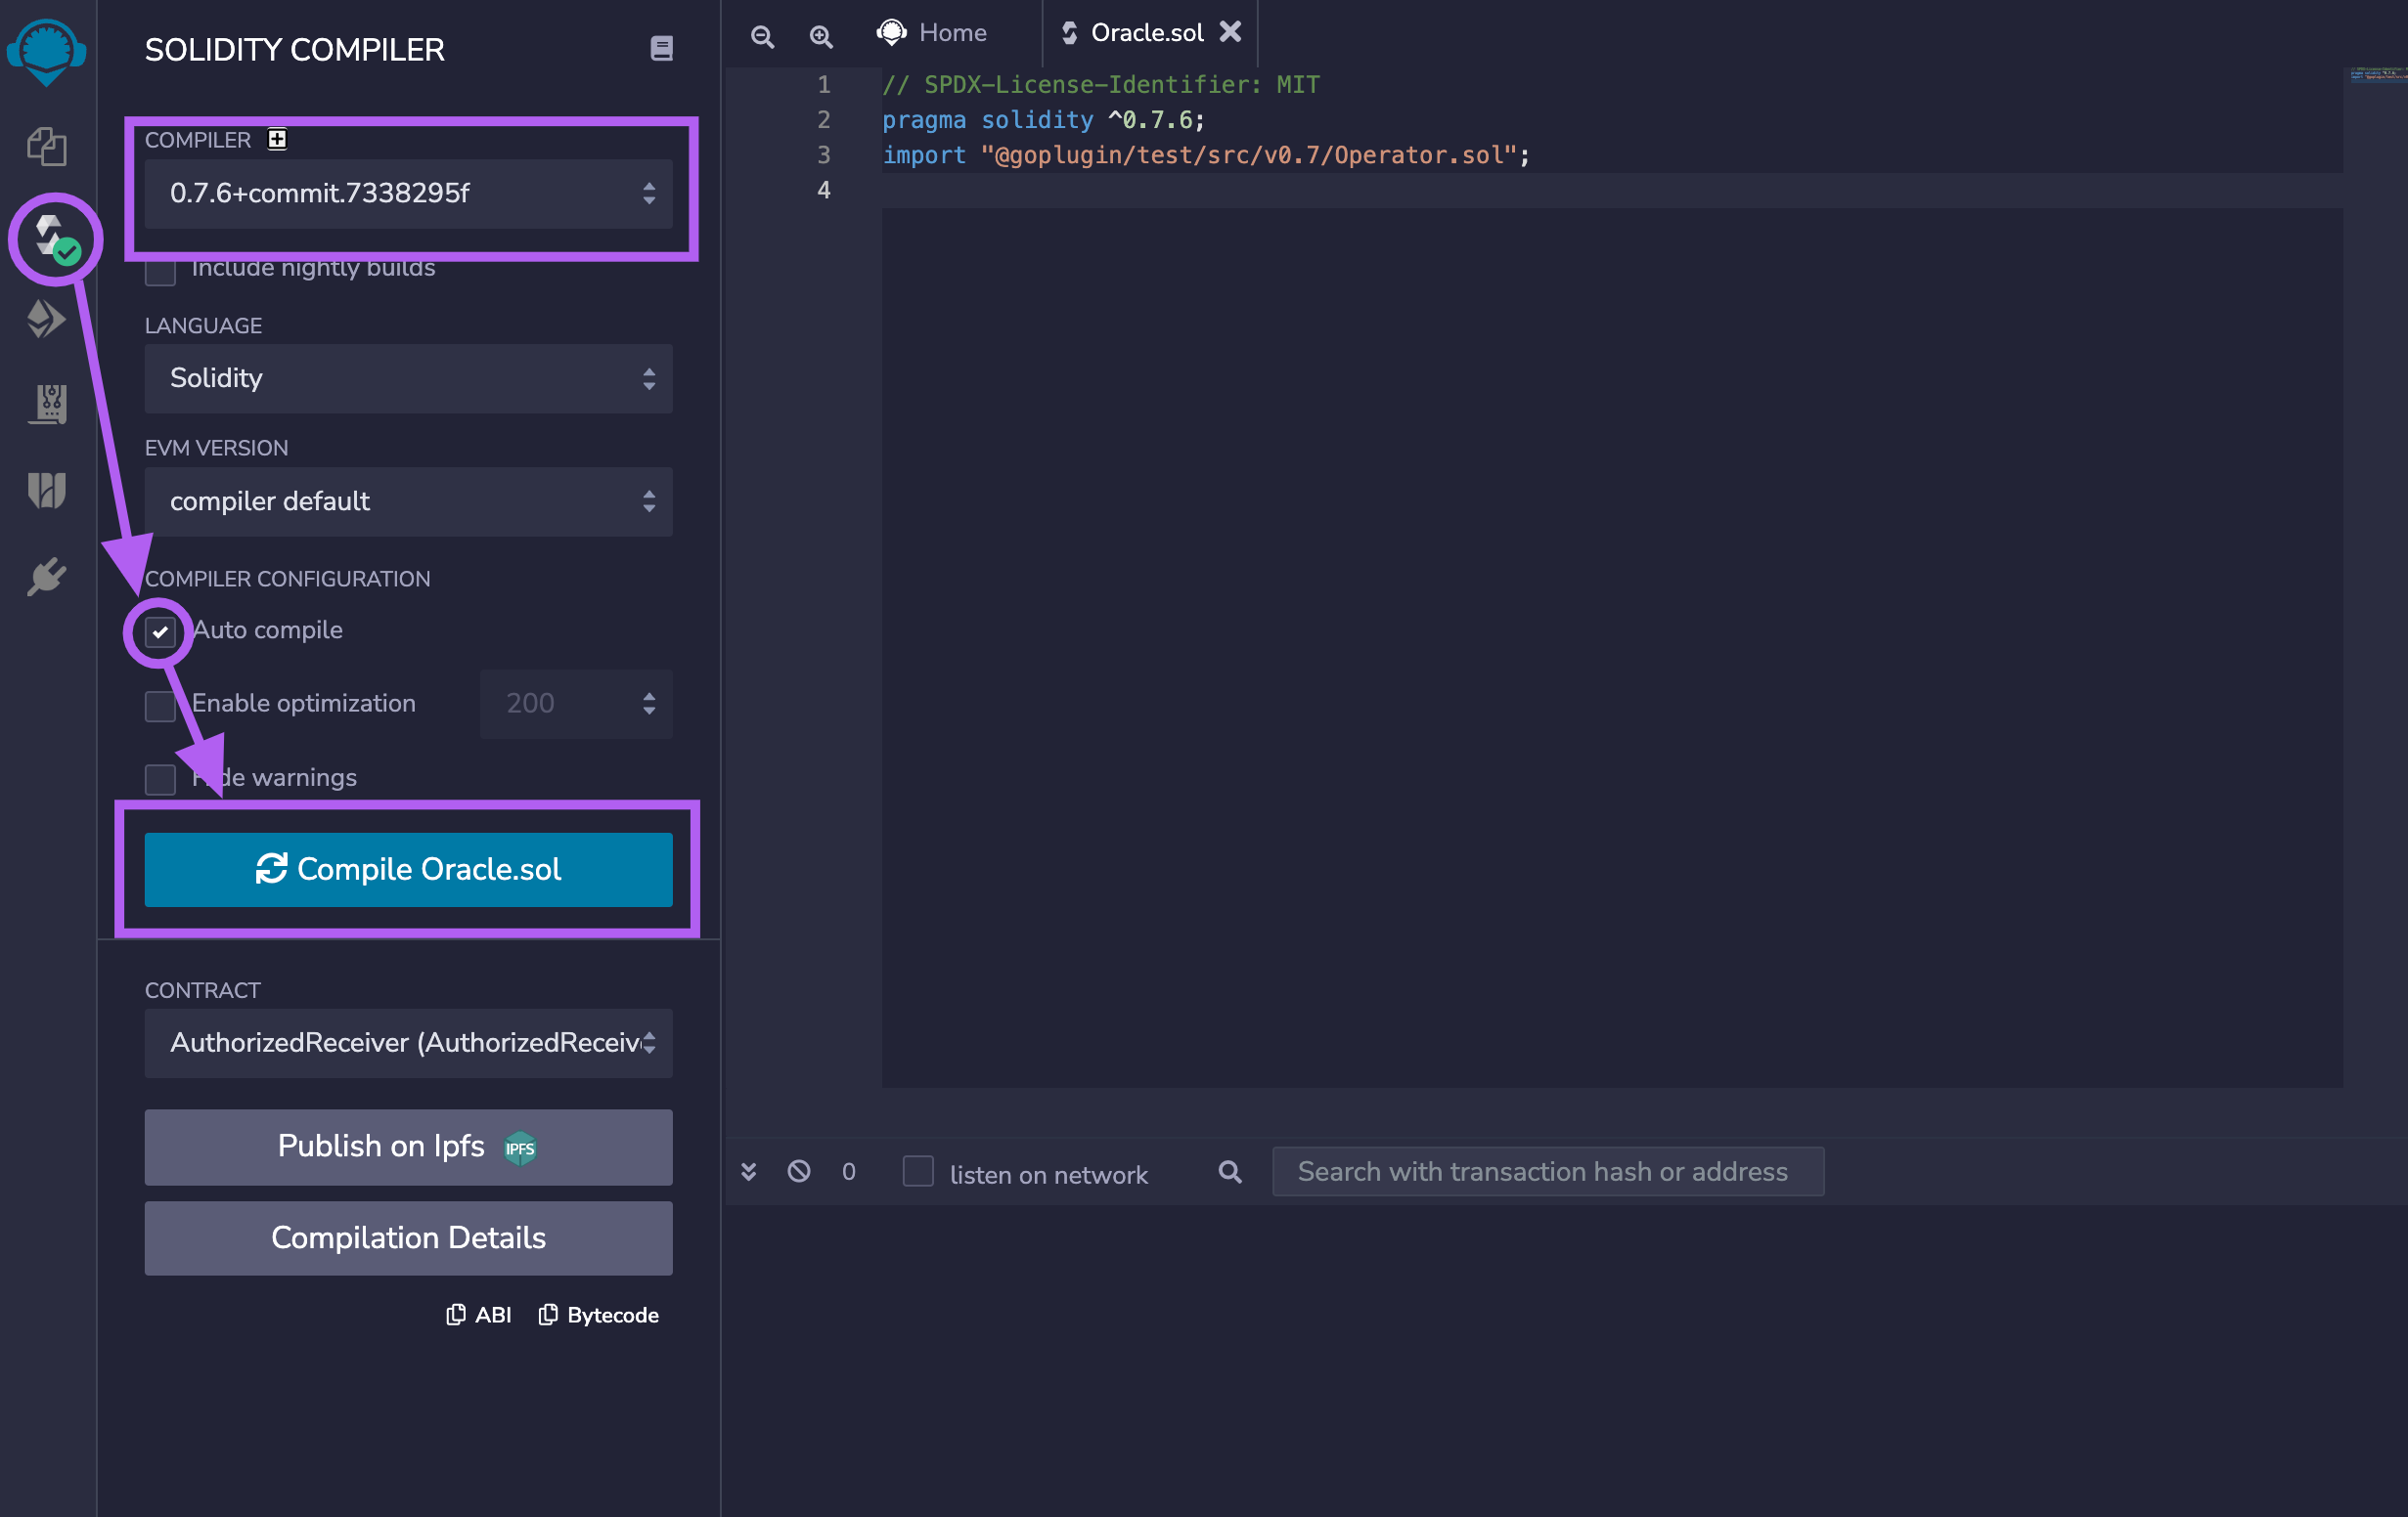The height and width of the screenshot is (1517, 2408).
Task: Disable Auto compile
Action: pos(159,630)
